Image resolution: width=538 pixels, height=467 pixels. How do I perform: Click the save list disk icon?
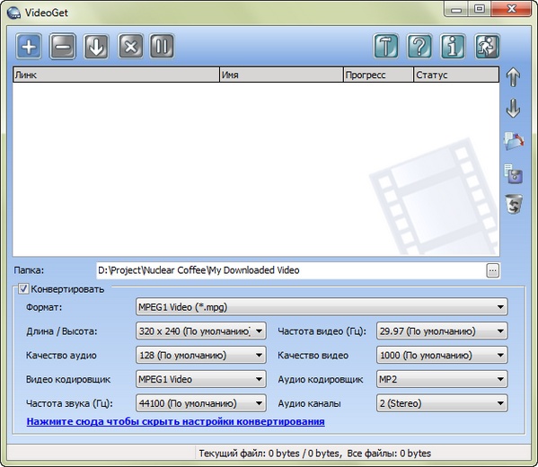pyautogui.click(x=513, y=173)
